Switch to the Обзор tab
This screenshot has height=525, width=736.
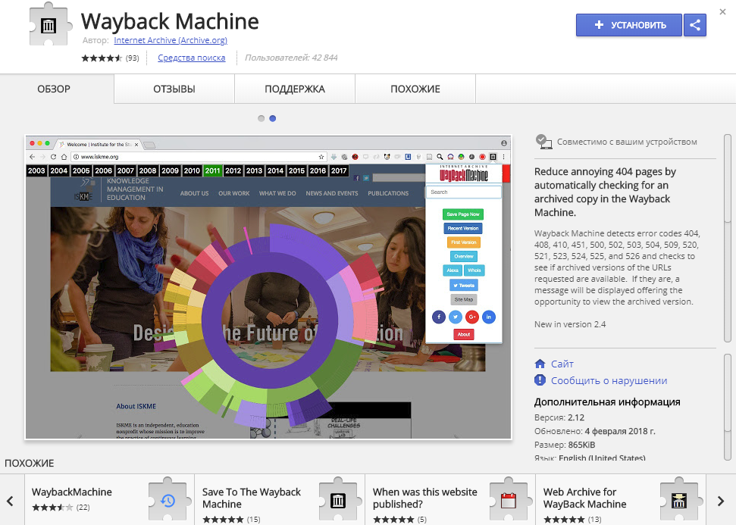tap(54, 89)
